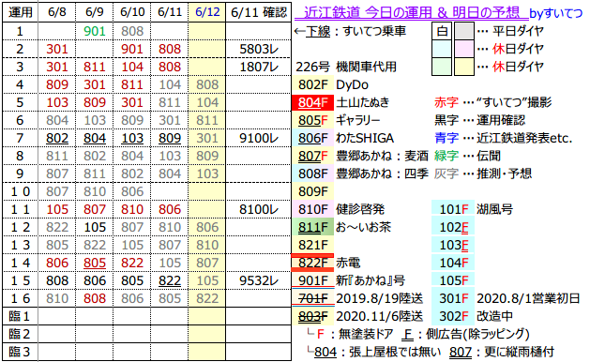590x362 pixels.
Task: Click the pink holiday legend swatch
Action: 464,49
